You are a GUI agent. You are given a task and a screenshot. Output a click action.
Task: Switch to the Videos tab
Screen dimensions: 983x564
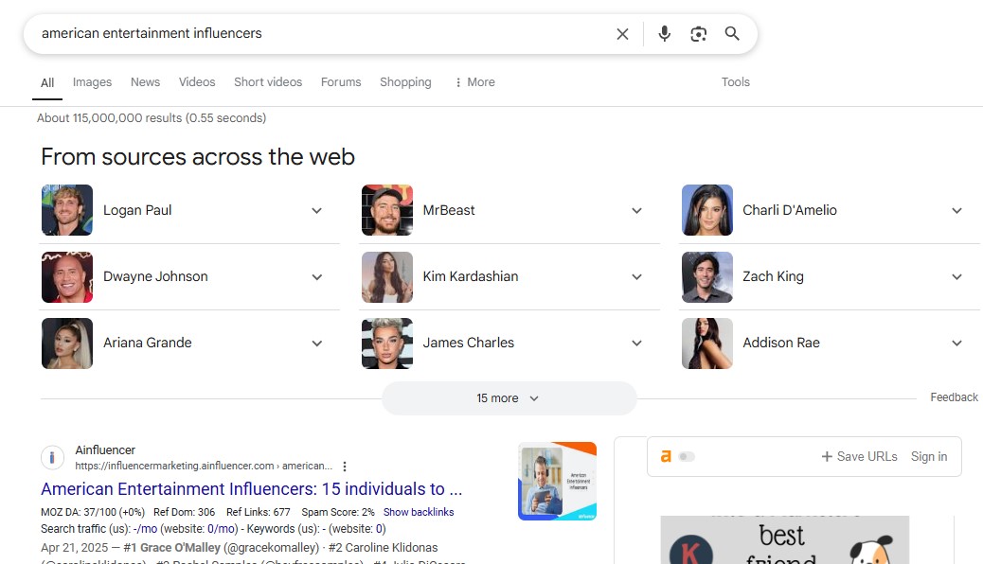(197, 82)
